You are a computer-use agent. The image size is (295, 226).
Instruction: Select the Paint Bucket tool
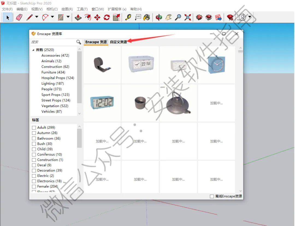pyautogui.click(x=147, y=17)
